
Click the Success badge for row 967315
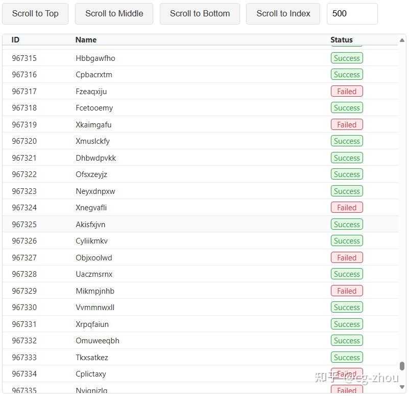pyautogui.click(x=347, y=58)
